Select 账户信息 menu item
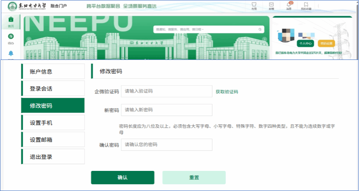Viewport: 359px width, 191px height. click(x=53, y=71)
